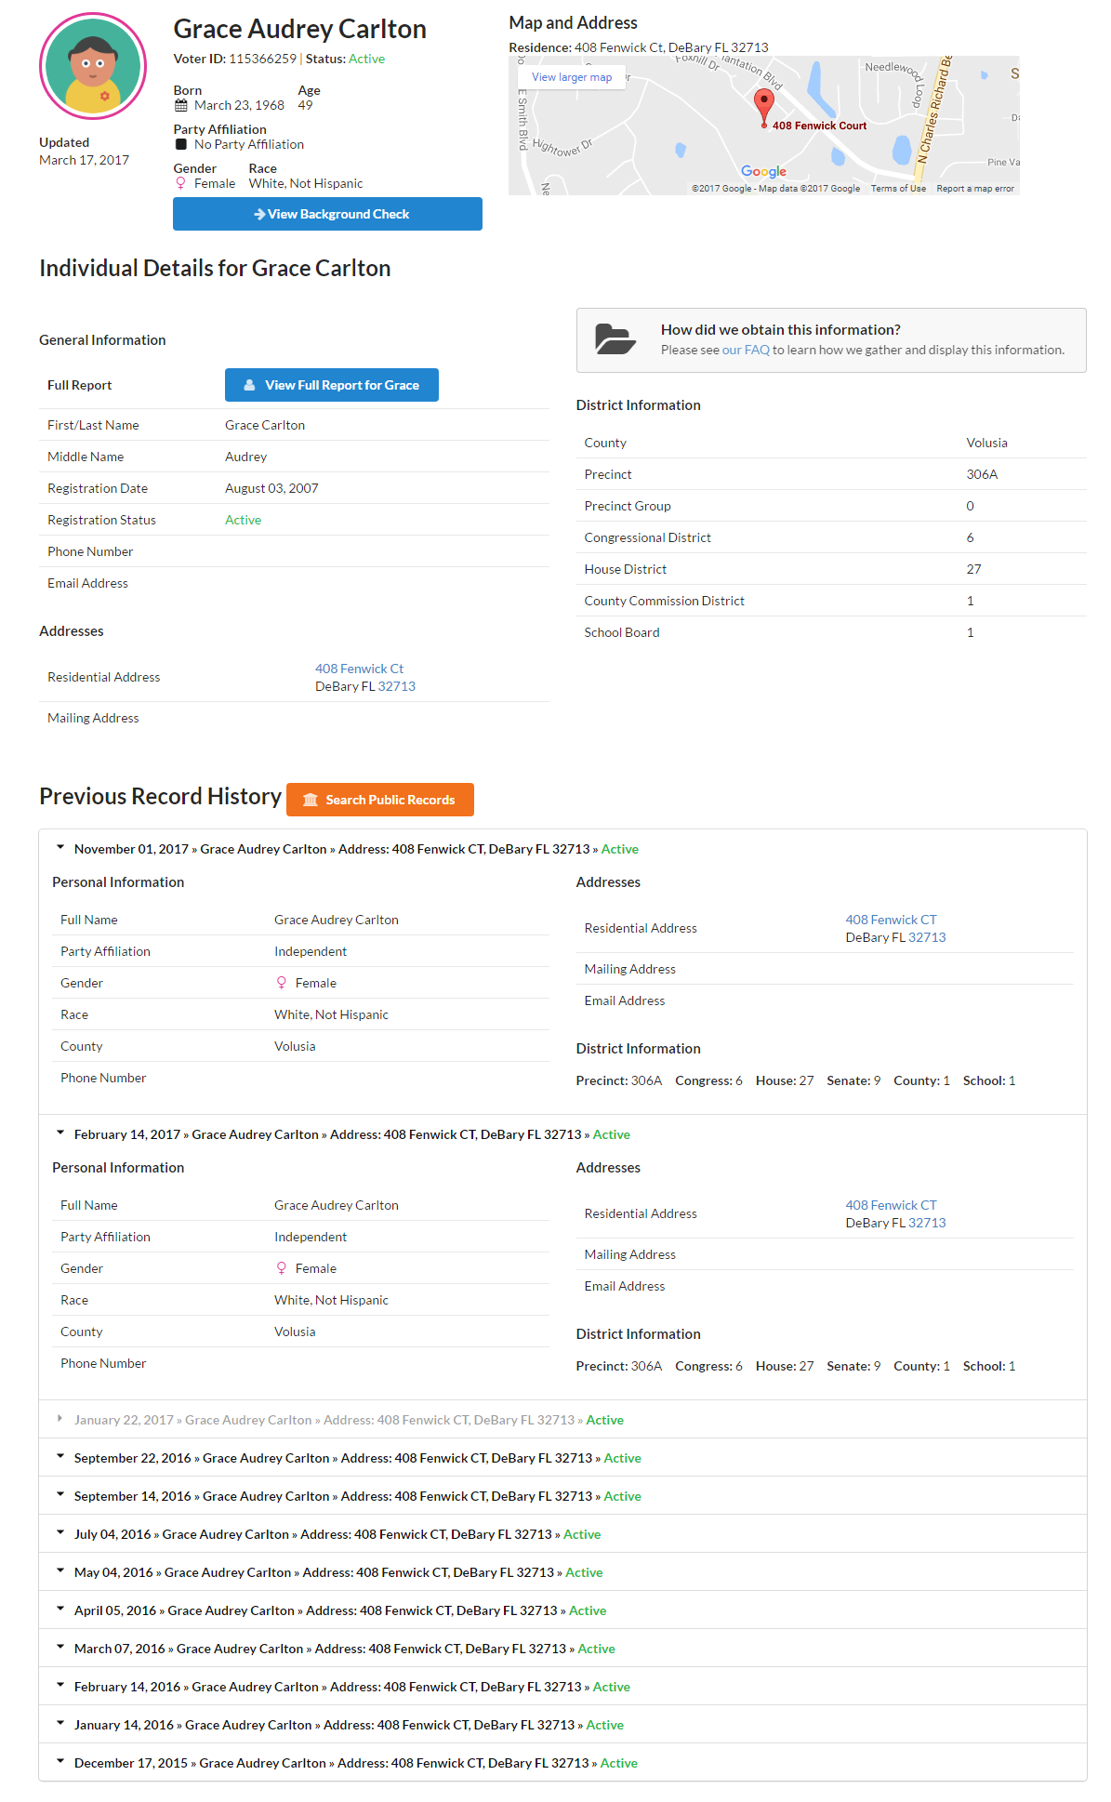This screenshot has width=1111, height=1802.
Task: Click zip 32713 in the November 2017 record
Action: pos(927,937)
